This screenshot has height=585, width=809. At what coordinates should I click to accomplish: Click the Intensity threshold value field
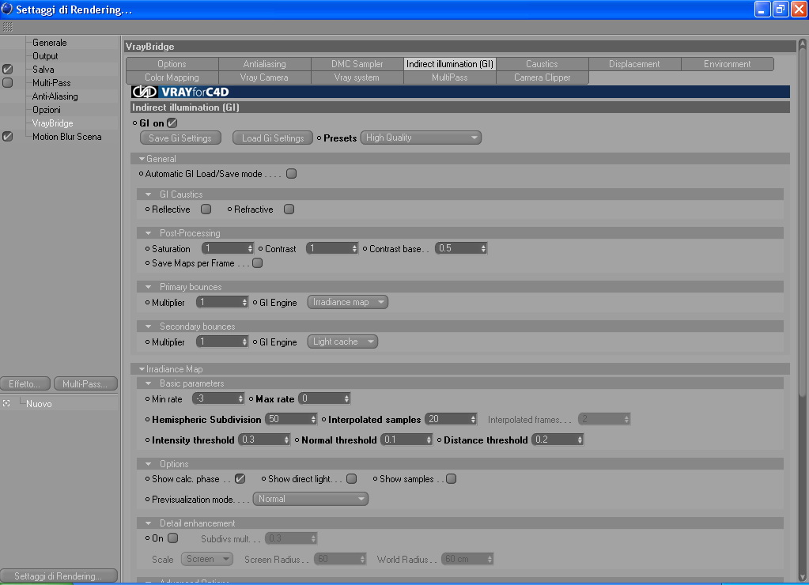click(261, 440)
